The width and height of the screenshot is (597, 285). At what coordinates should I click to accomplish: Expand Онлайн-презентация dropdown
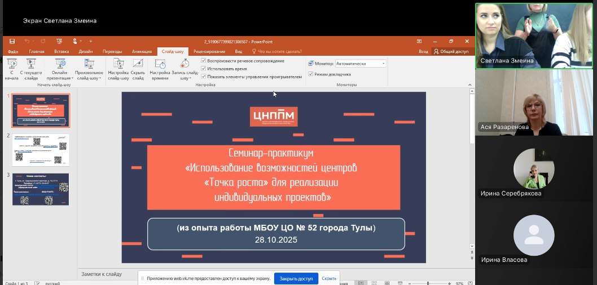click(60, 72)
